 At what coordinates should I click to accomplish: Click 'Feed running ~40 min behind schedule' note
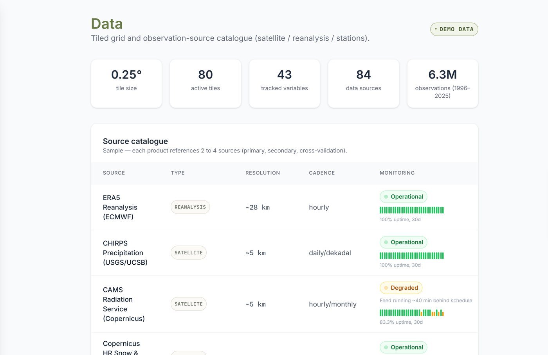pyautogui.click(x=426, y=301)
